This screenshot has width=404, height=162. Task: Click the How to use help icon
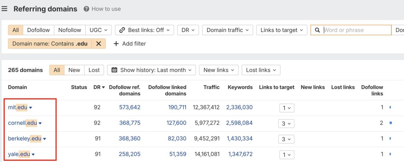pos(86,9)
